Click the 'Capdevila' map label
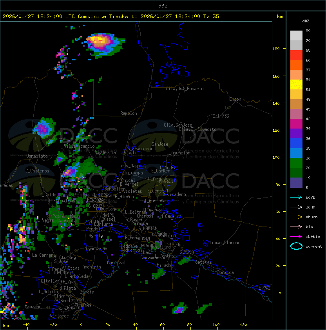Image resolution: width=326 pixels, height=330 pixels. point(105,152)
